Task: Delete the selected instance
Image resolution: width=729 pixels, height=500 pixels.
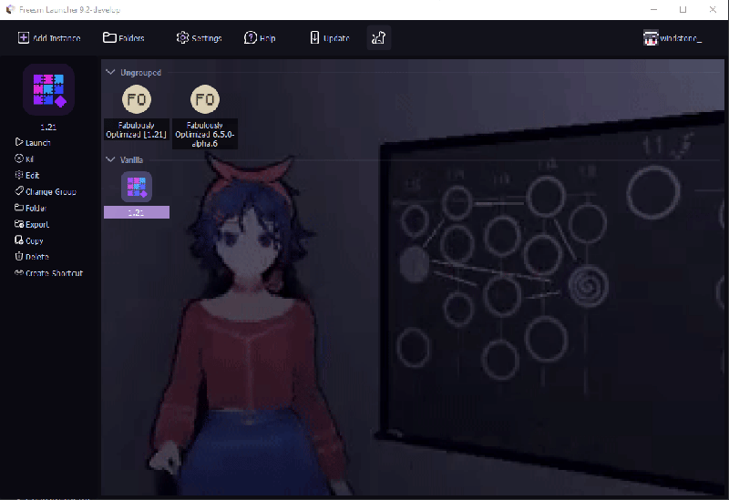Action: [x=32, y=257]
